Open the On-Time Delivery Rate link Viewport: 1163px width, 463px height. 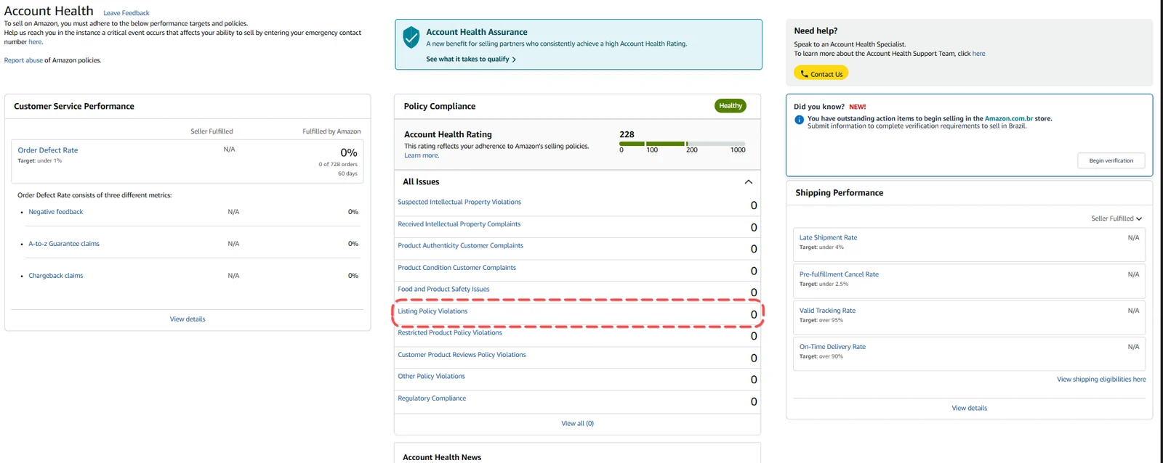(x=832, y=347)
